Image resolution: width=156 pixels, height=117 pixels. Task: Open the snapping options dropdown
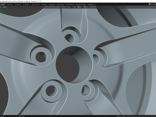82,7
